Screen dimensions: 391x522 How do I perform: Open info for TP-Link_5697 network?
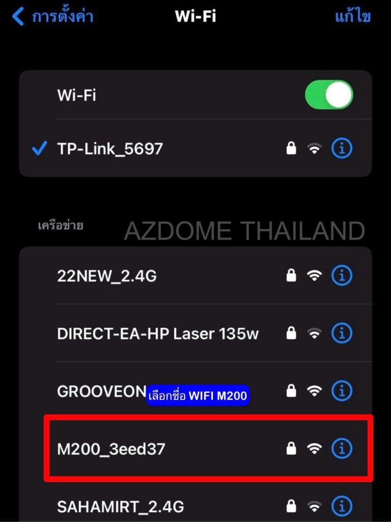pyautogui.click(x=342, y=148)
